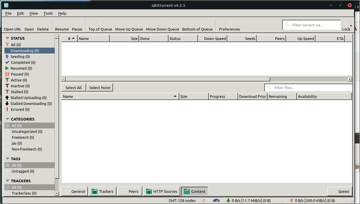Click the connection status flame icon

point(204,200)
